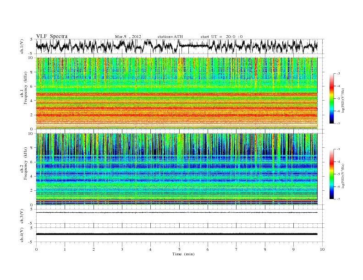Click time axis tick label "10"
This screenshot has height=280, width=363.
point(322,249)
